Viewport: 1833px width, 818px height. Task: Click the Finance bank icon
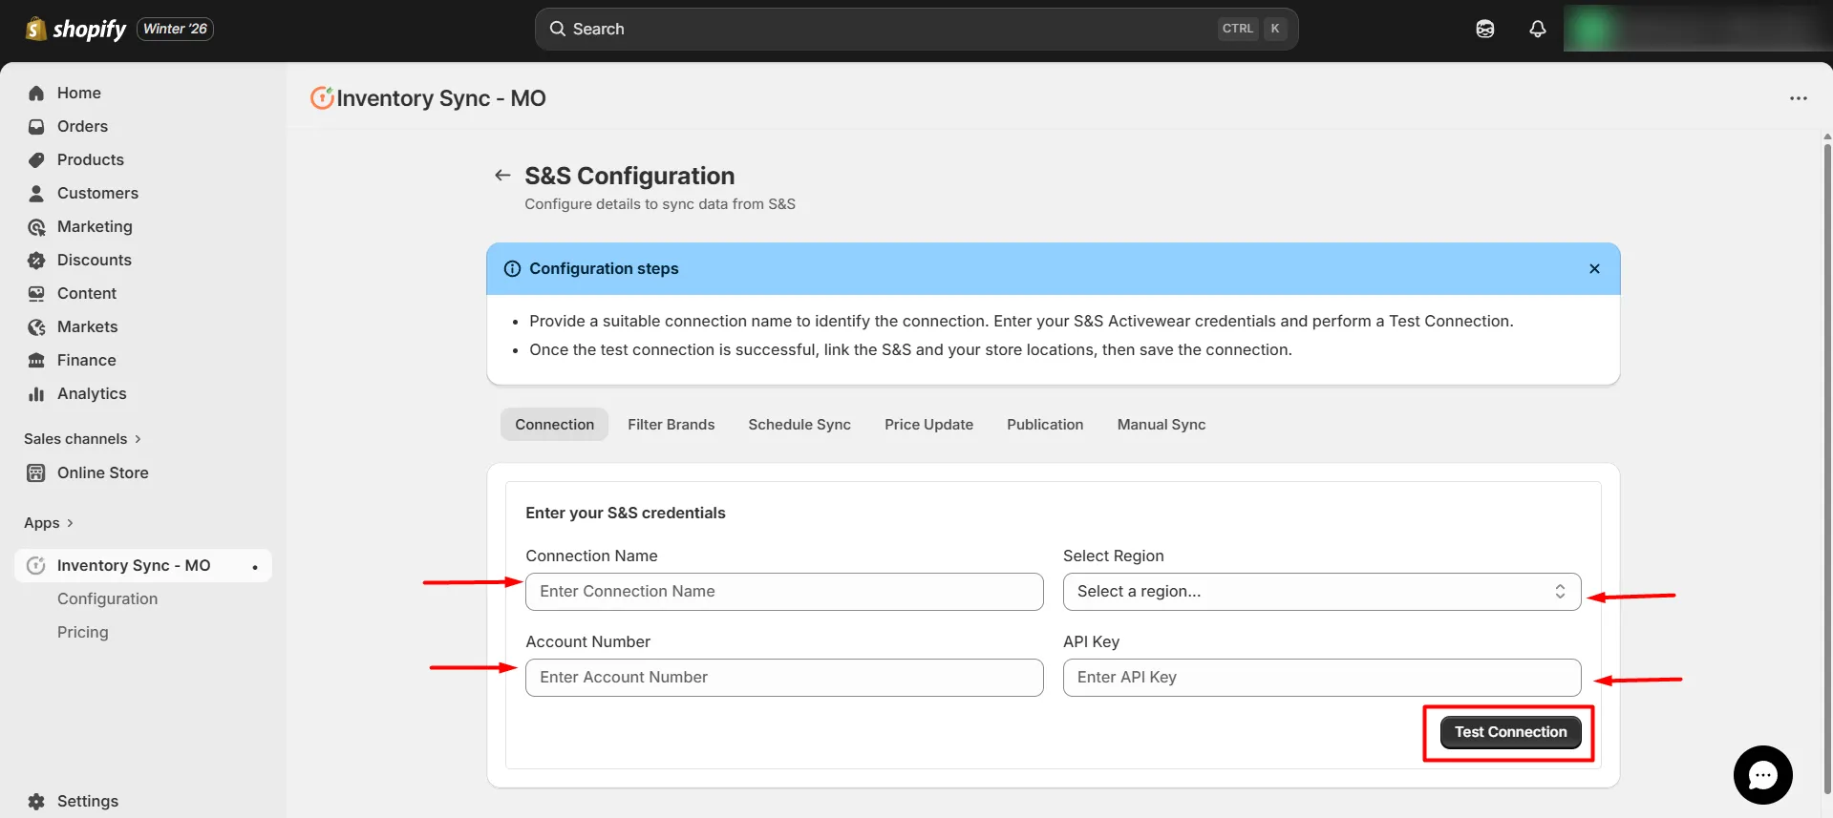click(x=36, y=360)
